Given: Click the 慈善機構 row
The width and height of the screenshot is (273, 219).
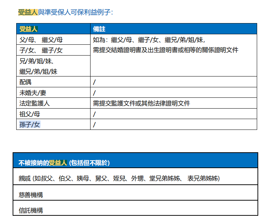Looking at the screenshot, I should 31,194.
